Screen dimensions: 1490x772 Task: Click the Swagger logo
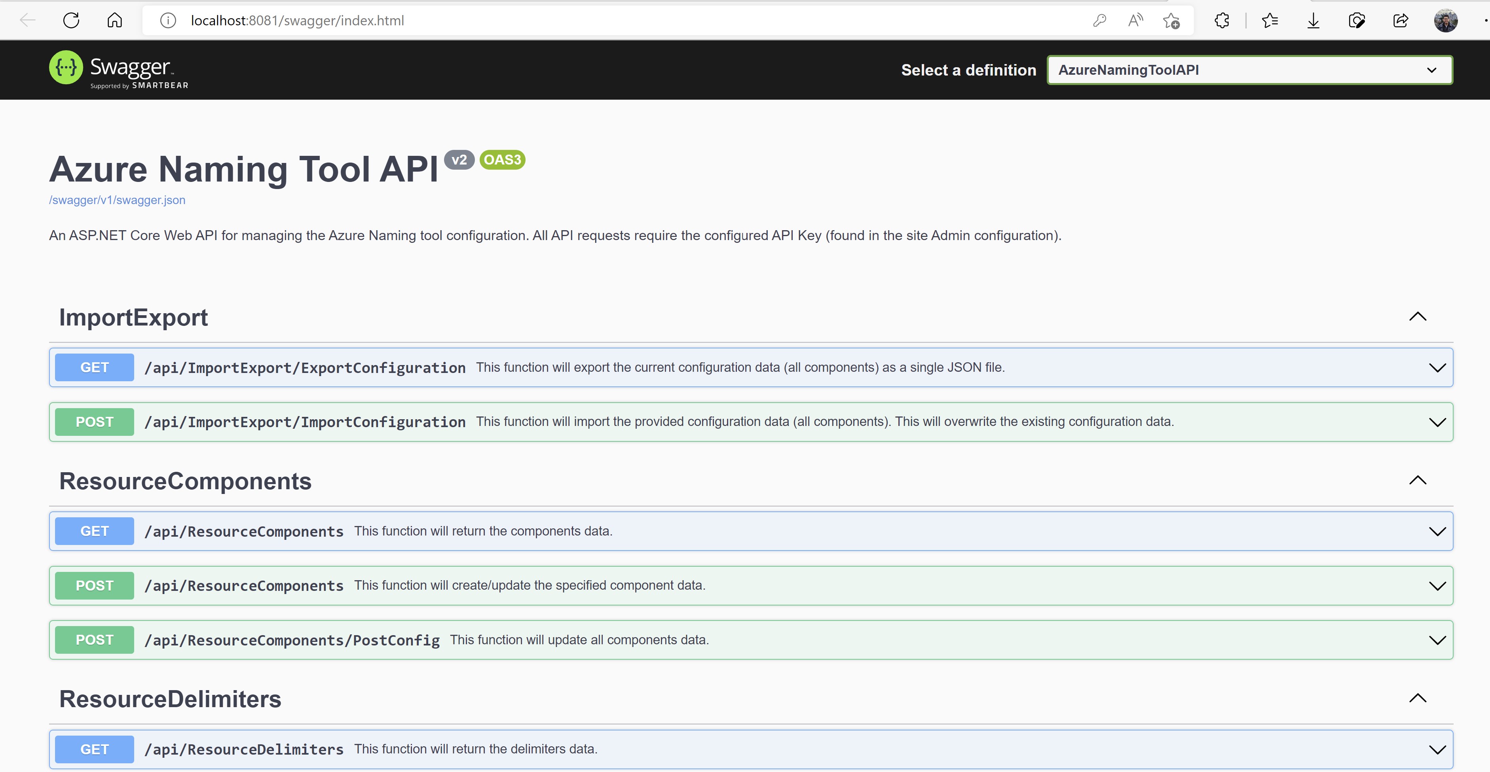(119, 69)
